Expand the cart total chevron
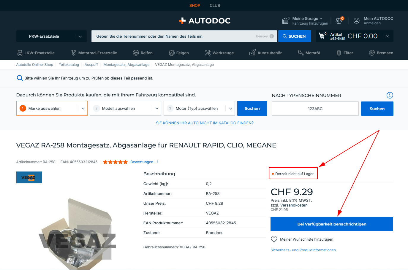The height and width of the screenshot is (270, 408). (x=388, y=36)
